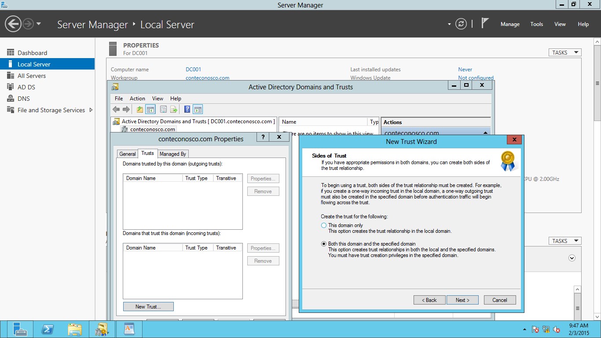This screenshot has width=601, height=338.
Task: Select 'This domain only' option
Action: point(324,225)
